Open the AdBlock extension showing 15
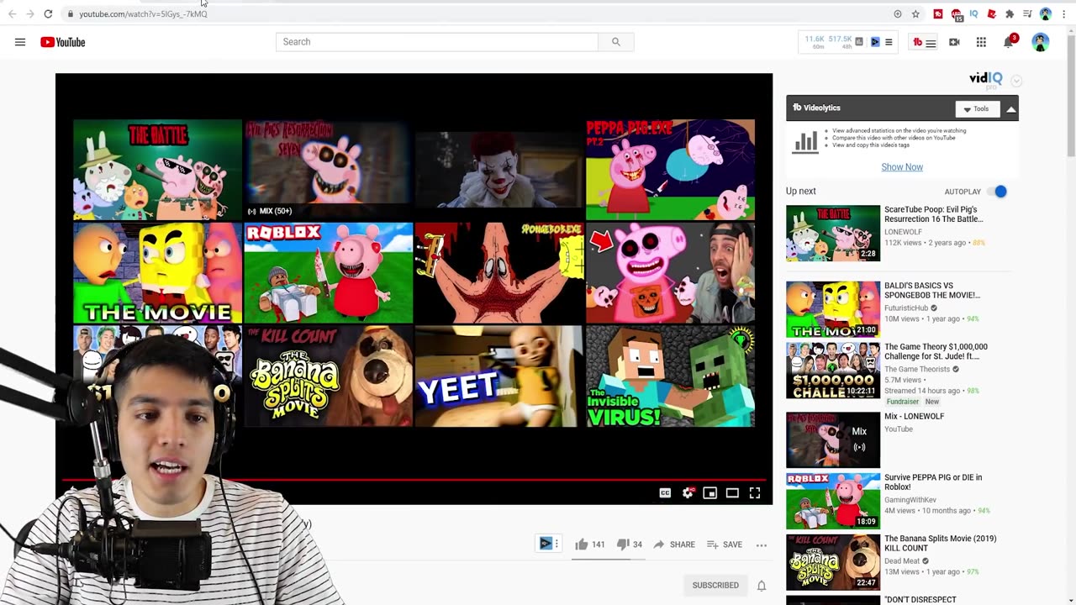Image resolution: width=1076 pixels, height=605 pixels. 957,15
